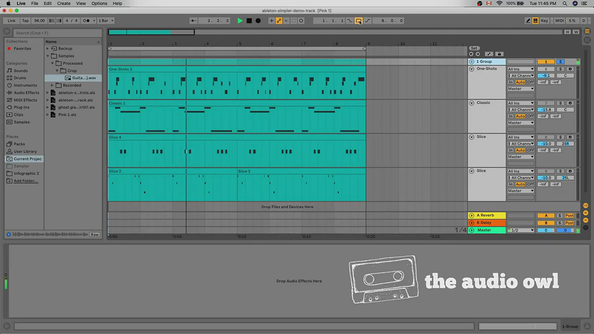Open Master output 1/2 dropdown
The width and height of the screenshot is (594, 334).
click(521, 230)
